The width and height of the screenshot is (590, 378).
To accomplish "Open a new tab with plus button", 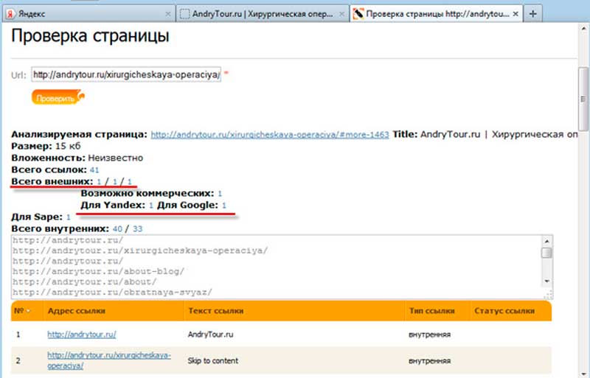I will coord(532,14).
